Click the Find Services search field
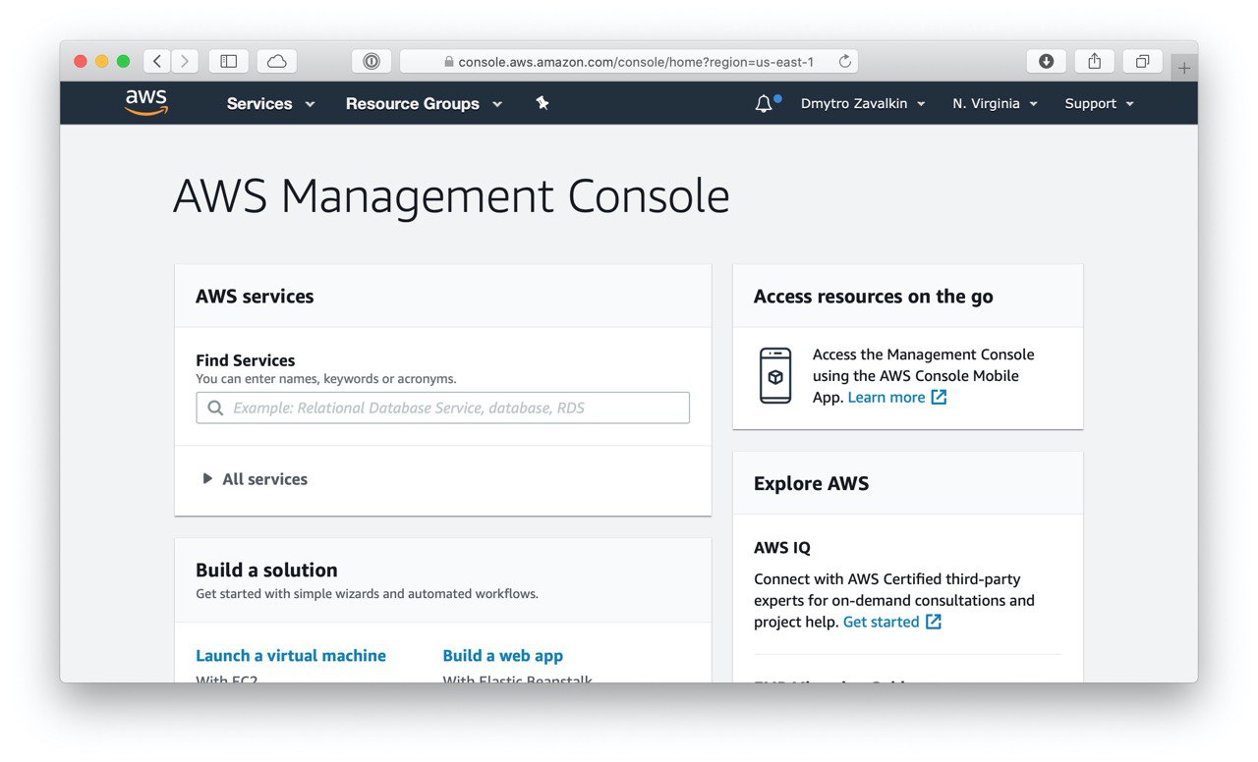Screen dimensions: 1258x762 coord(442,408)
